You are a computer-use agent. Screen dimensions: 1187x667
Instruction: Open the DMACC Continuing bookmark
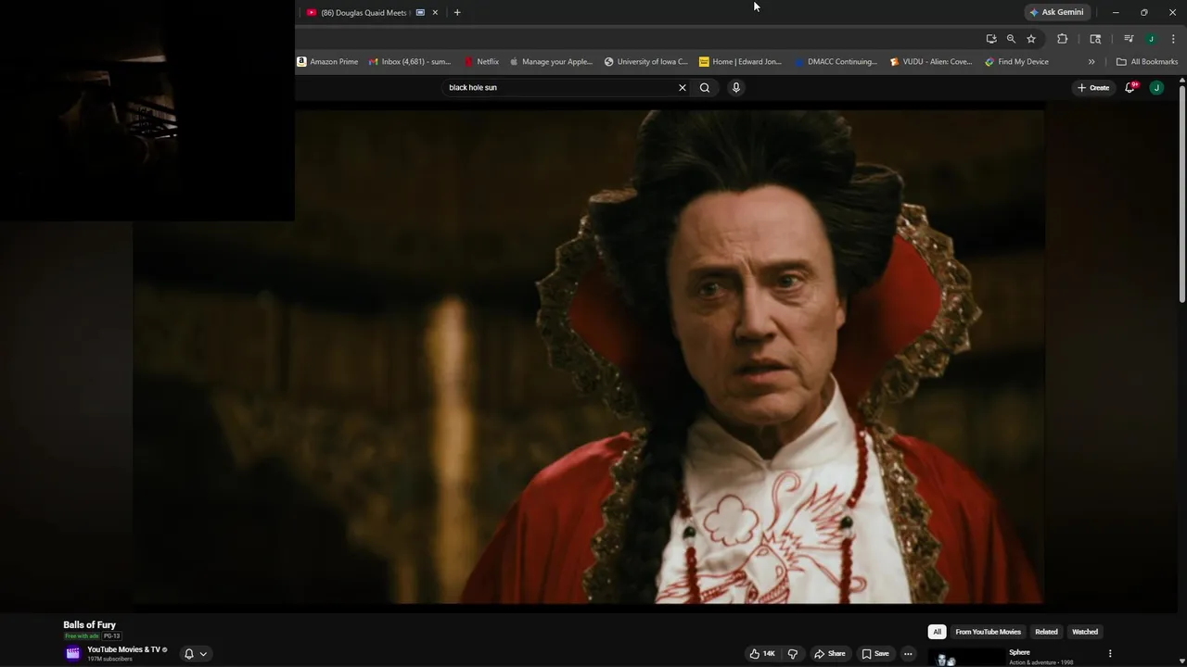[x=836, y=62]
